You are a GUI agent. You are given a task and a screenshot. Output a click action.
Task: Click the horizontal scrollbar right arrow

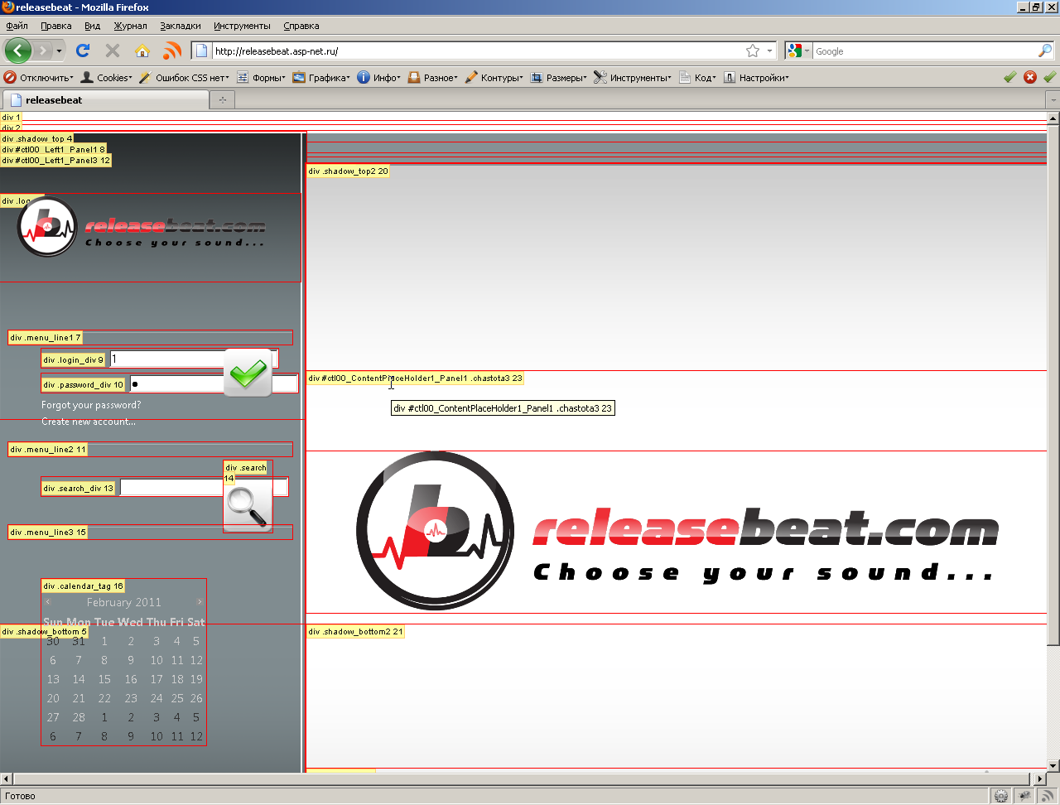tap(1041, 779)
